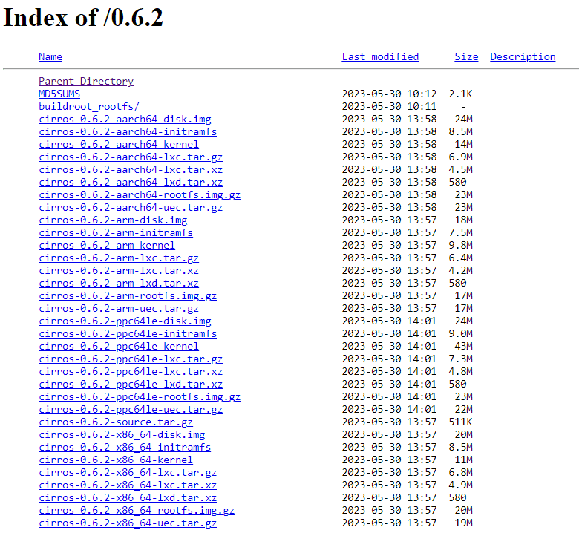Viewport: 579px width, 533px height.
Task: Click the 511K size of source.tar.gz
Action: click(460, 422)
